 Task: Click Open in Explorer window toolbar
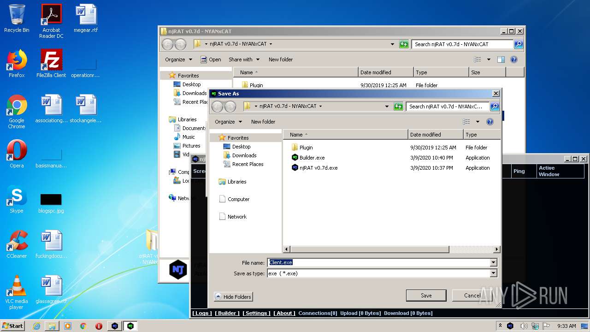[x=211, y=59]
